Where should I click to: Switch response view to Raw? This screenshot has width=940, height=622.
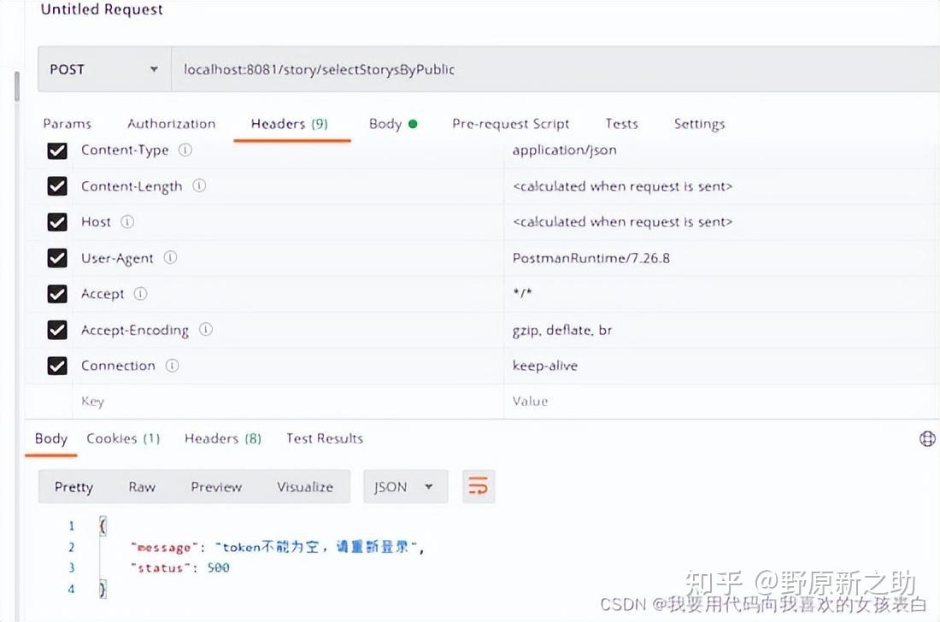[x=142, y=486]
